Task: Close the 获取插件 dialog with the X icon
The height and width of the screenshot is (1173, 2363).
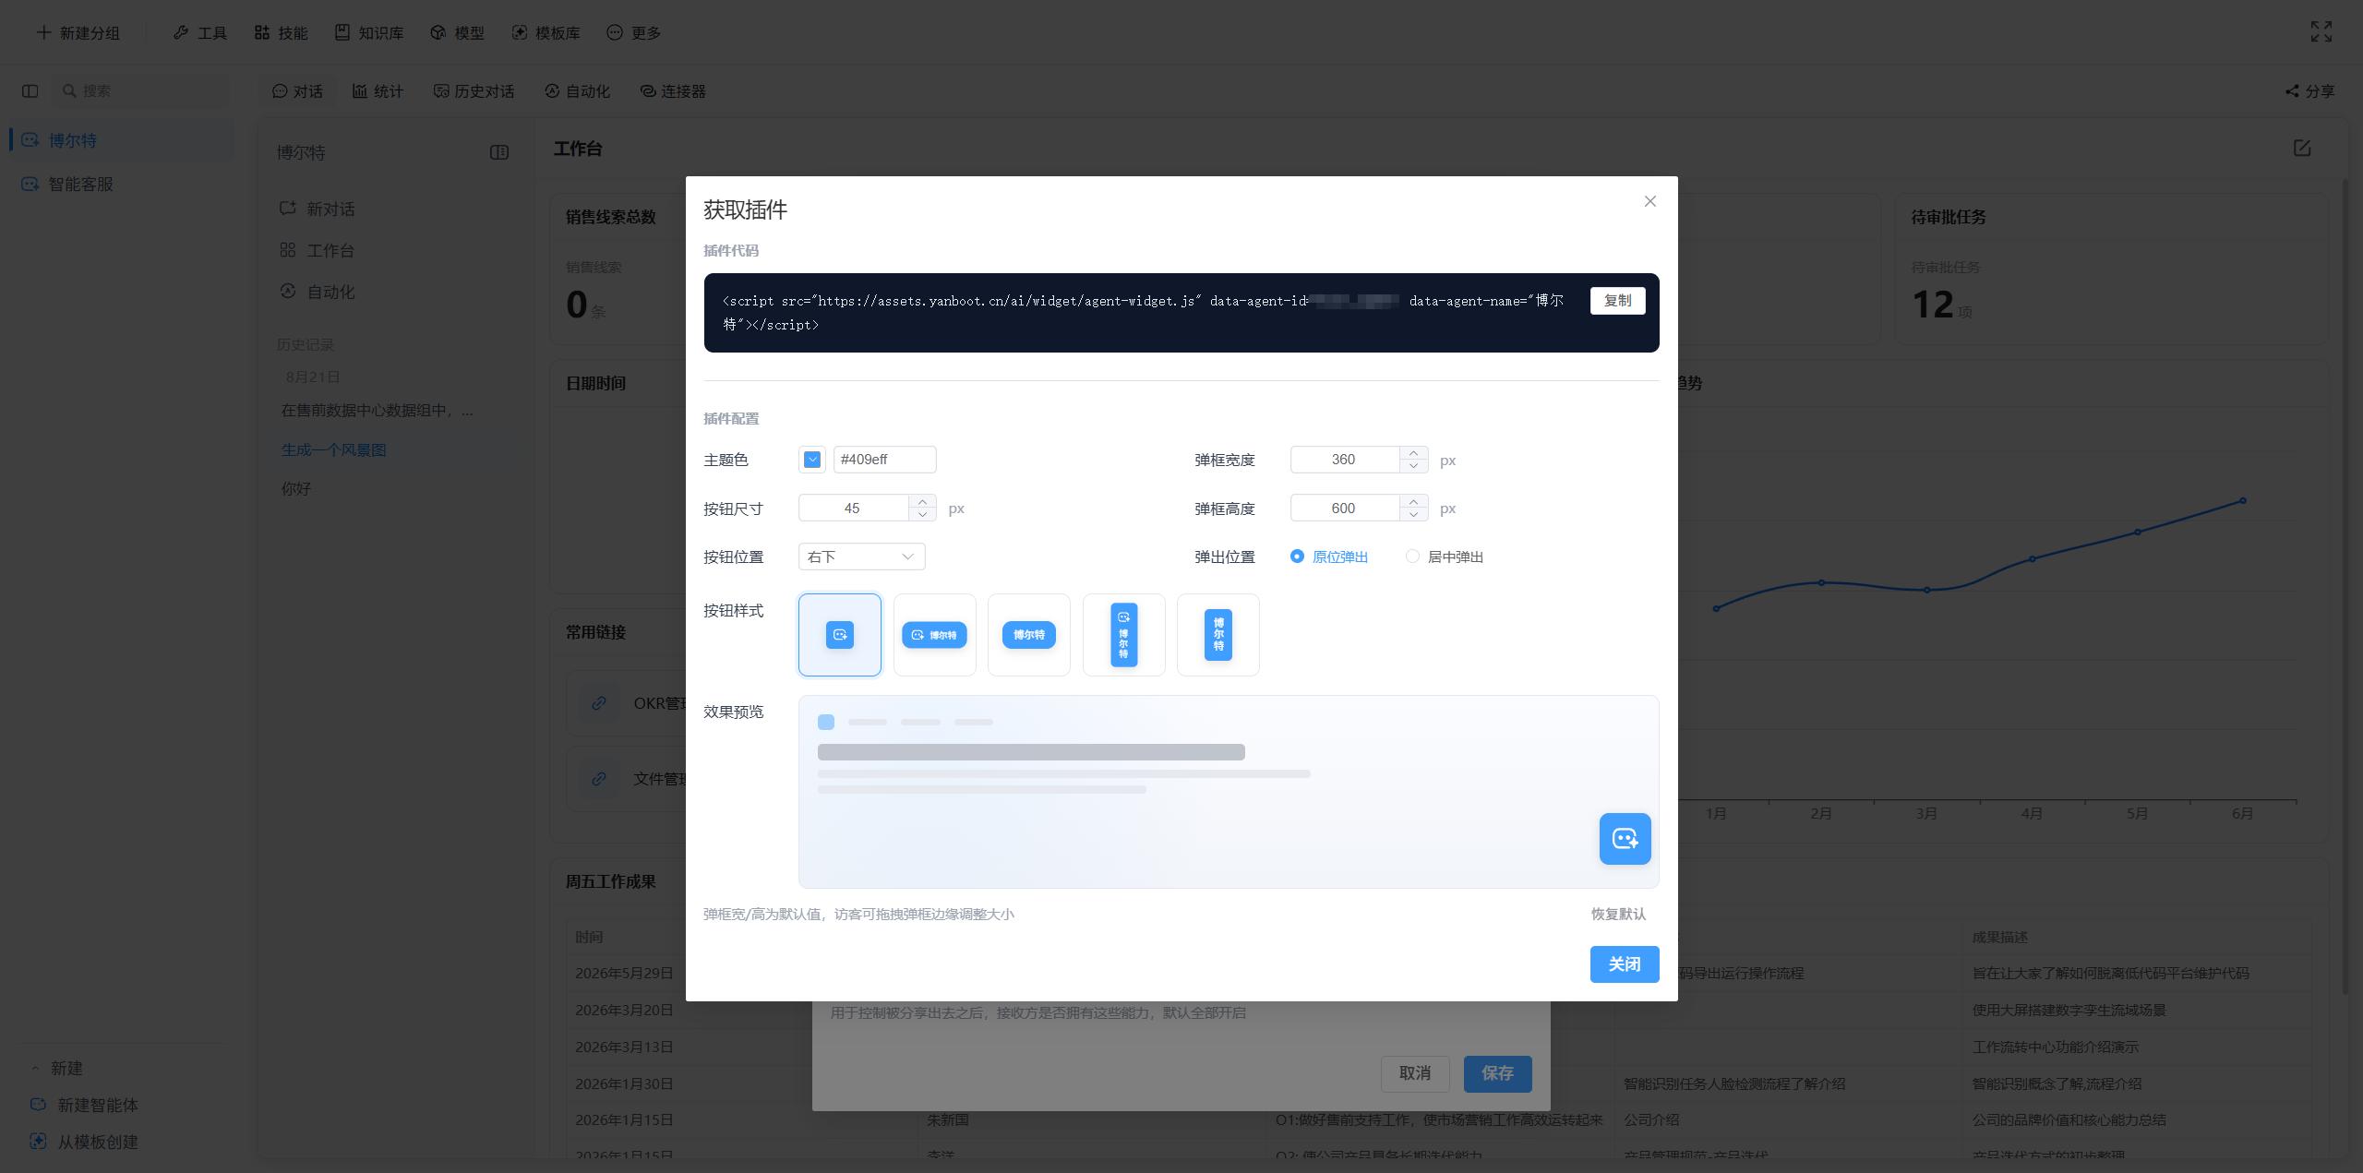Action: tap(1649, 201)
